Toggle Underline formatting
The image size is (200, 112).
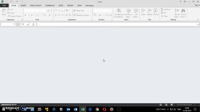pyautogui.click(x=32, y=15)
